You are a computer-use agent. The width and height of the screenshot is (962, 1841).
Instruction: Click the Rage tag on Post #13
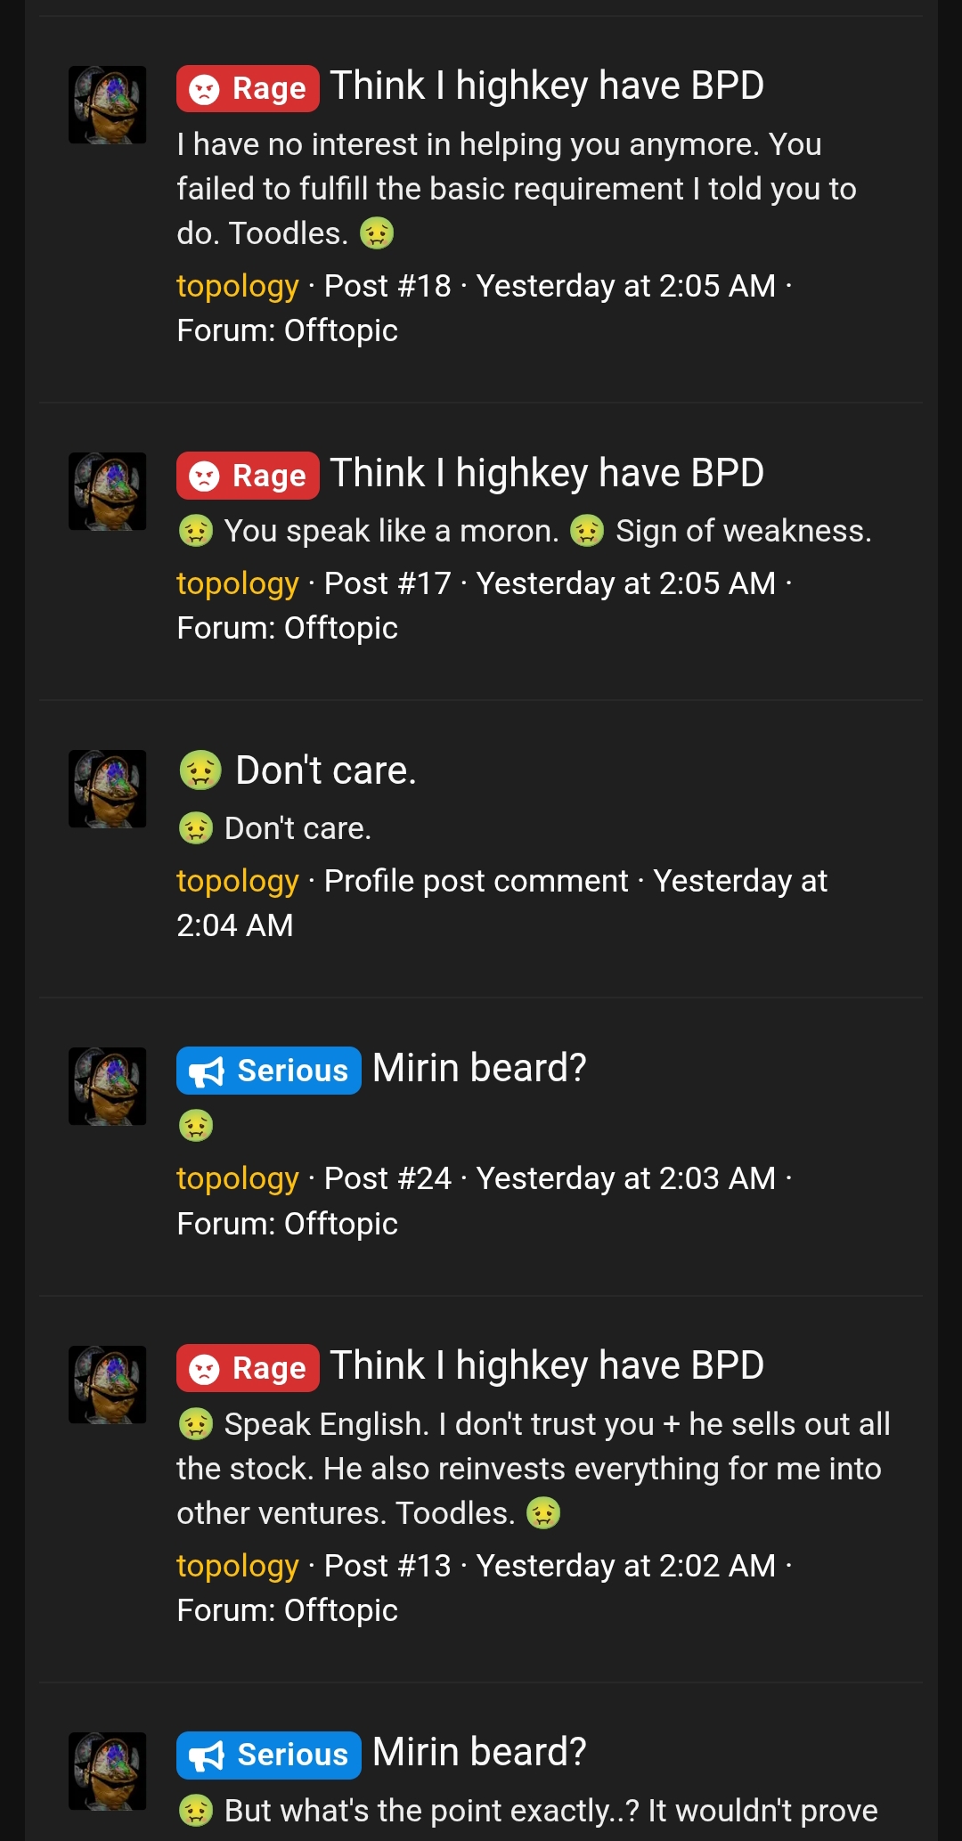click(248, 1368)
